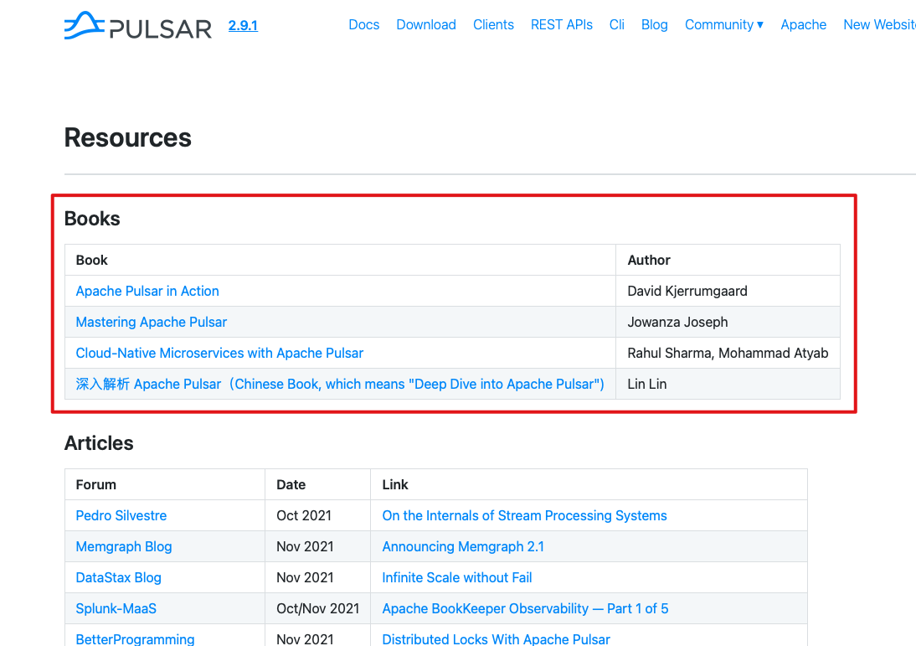
Task: Open Distributed Locks With Apache Pulsar article
Action: coord(496,639)
